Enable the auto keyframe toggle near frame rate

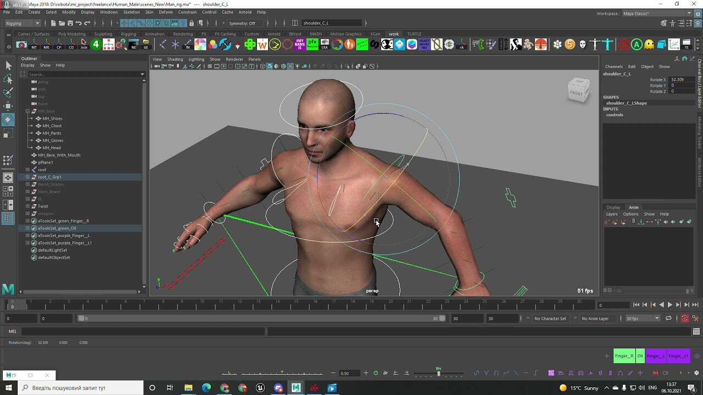pos(684,318)
